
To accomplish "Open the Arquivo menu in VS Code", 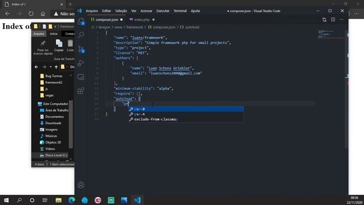I will coord(92,11).
